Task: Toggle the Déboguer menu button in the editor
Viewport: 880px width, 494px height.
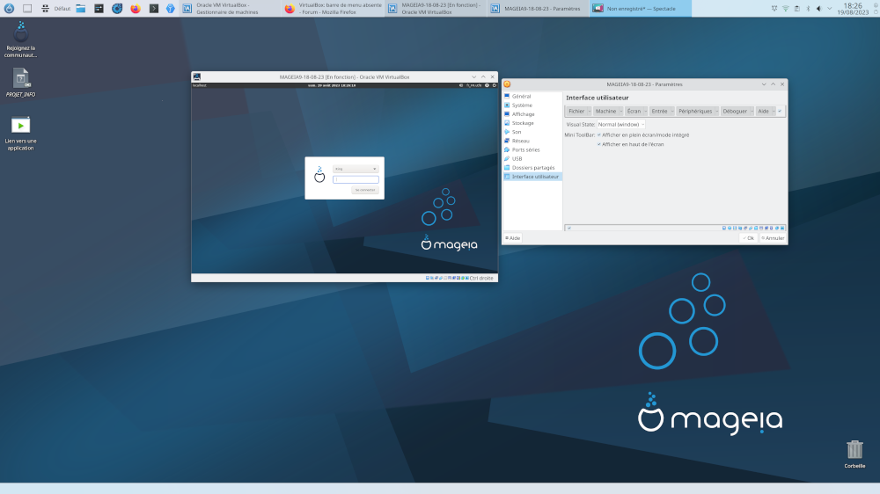Action: 735,111
